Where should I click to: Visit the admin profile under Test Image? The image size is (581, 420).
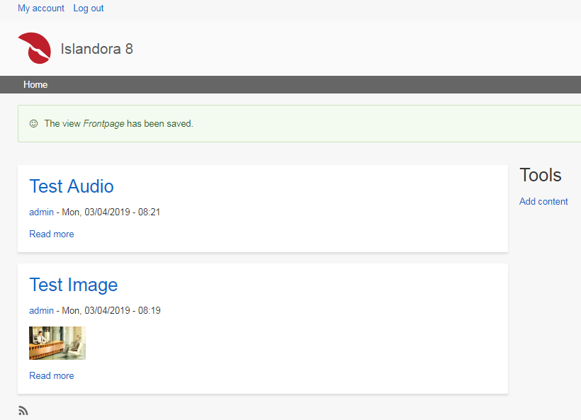coord(41,310)
